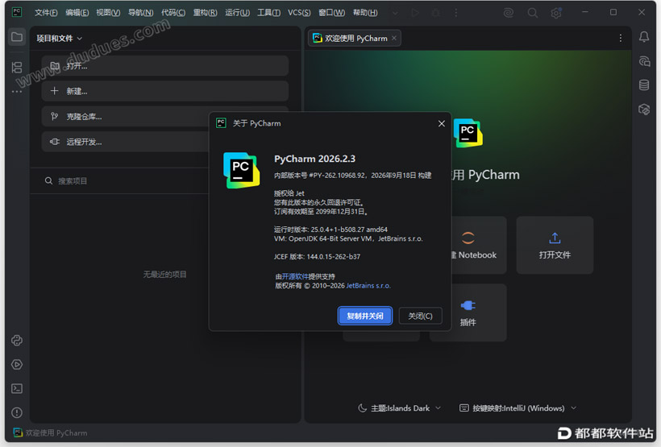Open the Run menu
Viewport: 661px width, 447px height.
point(237,13)
